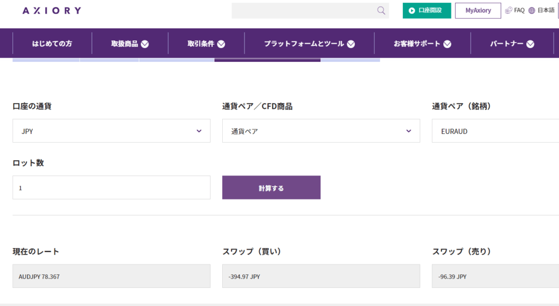
Task: Click the globe language icon
Action: [532, 10]
